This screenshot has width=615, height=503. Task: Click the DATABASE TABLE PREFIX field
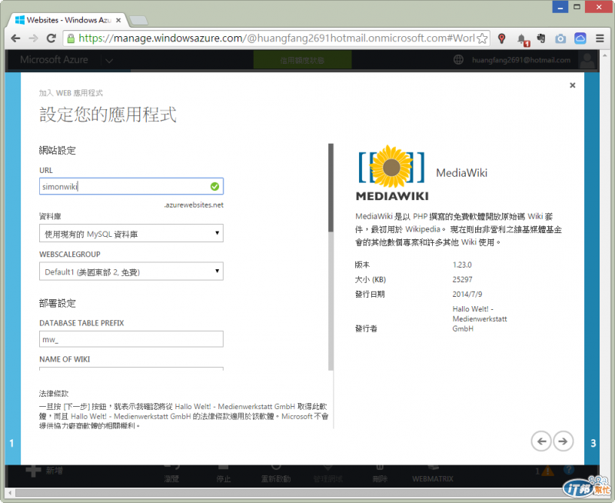131,339
